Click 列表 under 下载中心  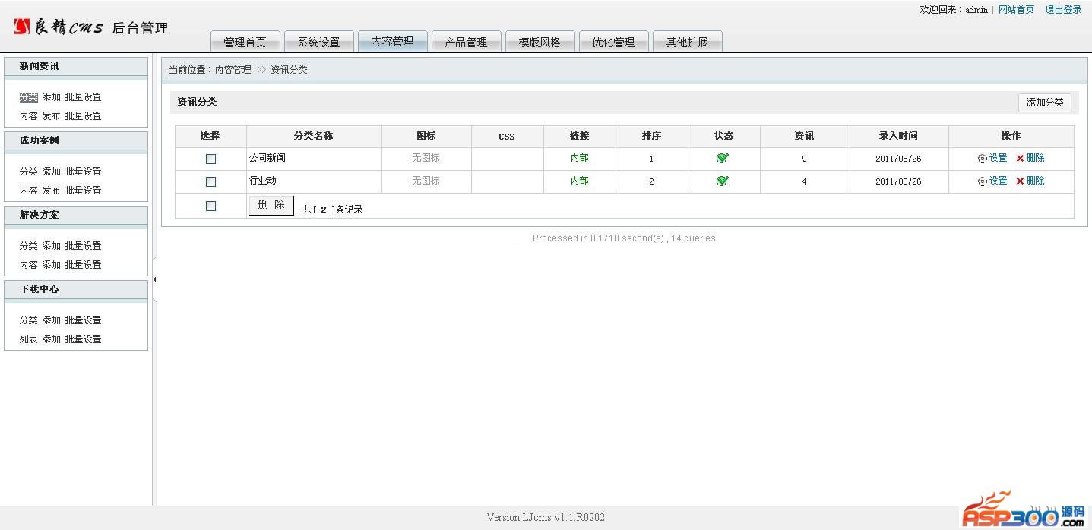[x=28, y=339]
